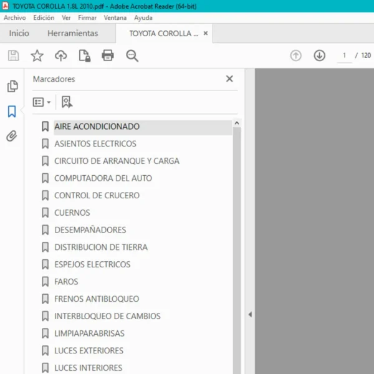Screen dimensions: 374x374
Task: Open bookmark options dropdown menu
Action: 42,102
